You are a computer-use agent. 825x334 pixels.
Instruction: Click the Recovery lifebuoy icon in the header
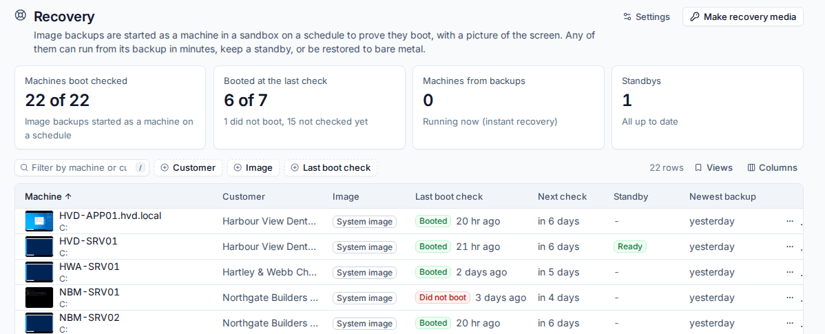21,15
